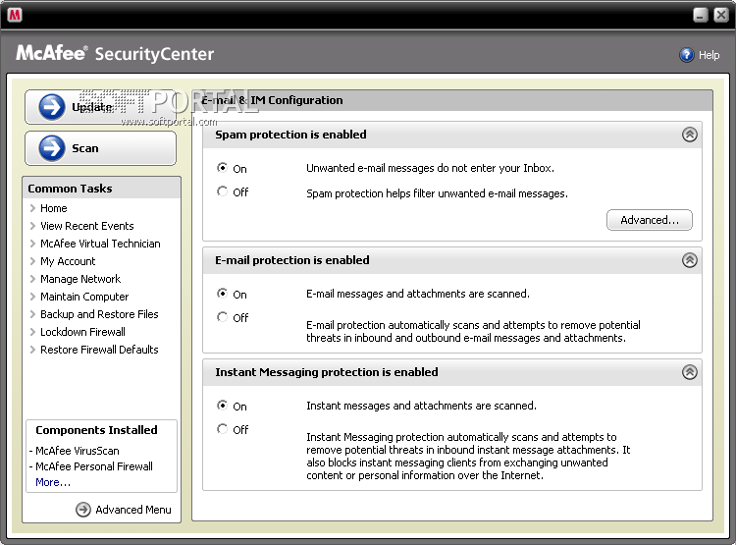Image resolution: width=736 pixels, height=545 pixels.
Task: Click the Update button label
Action: click(x=92, y=107)
